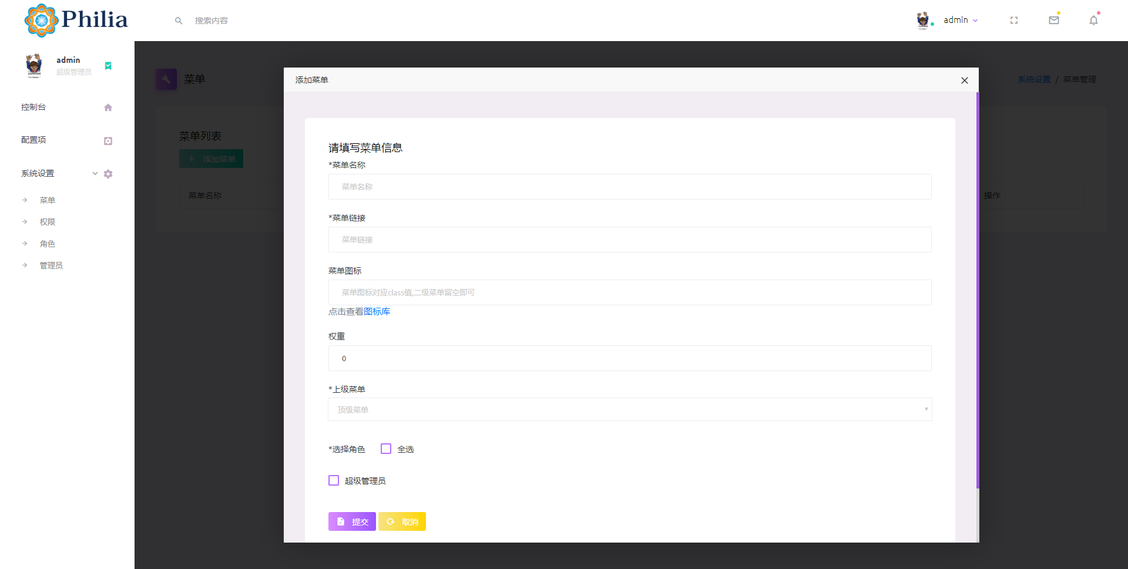Click the 权重 input field
Image resolution: width=1128 pixels, height=569 pixels.
[x=630, y=358]
